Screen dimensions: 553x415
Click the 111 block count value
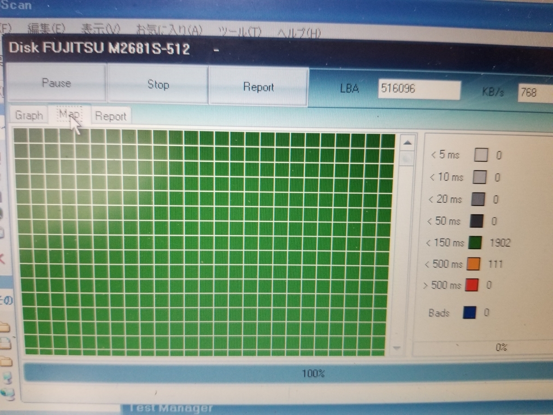(495, 264)
